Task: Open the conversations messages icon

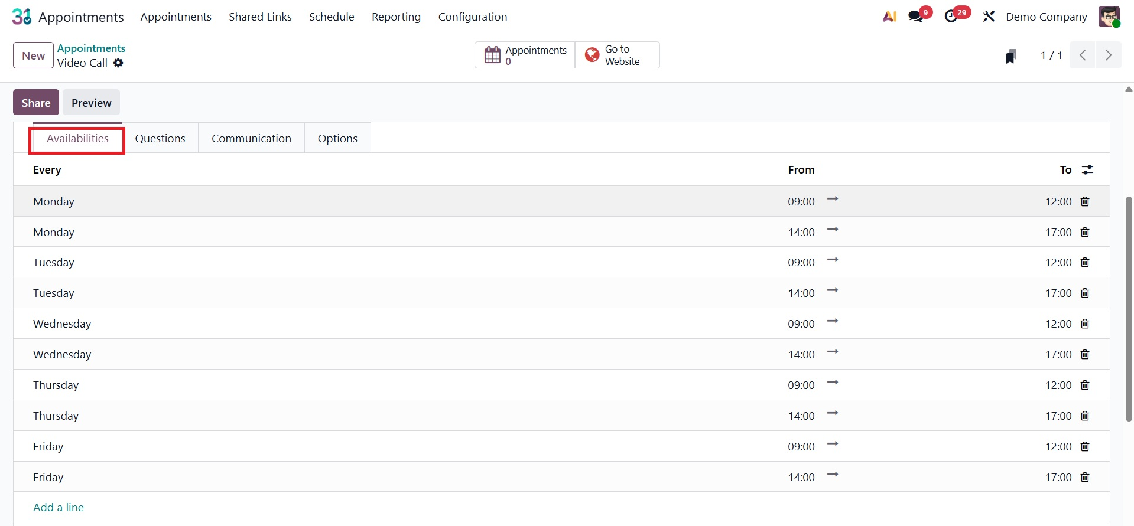Action: point(916,17)
